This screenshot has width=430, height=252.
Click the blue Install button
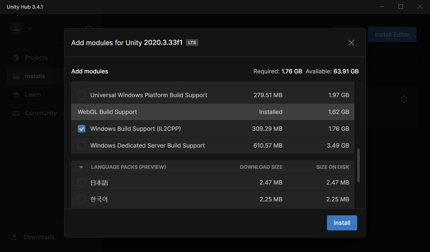pos(342,223)
